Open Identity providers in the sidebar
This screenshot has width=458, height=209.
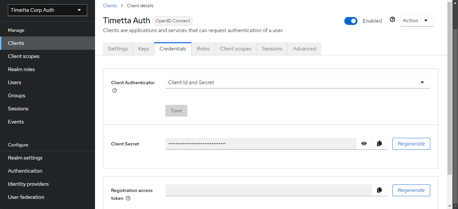48,184
